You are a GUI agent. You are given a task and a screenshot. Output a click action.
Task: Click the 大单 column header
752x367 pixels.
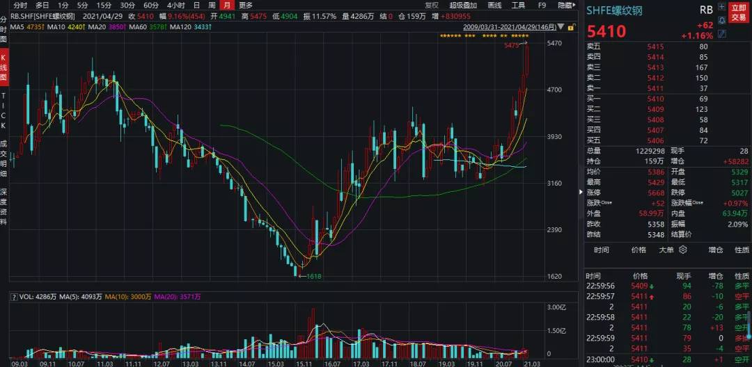666,250
